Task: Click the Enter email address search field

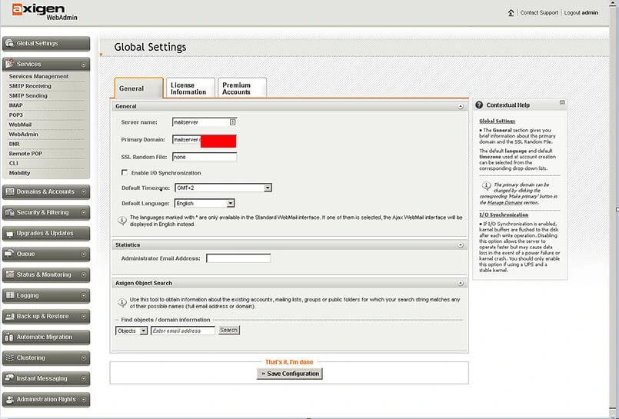Action: 183,331
